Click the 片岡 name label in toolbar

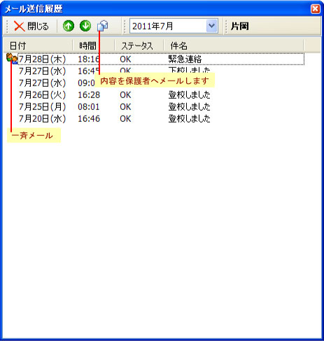click(x=239, y=26)
